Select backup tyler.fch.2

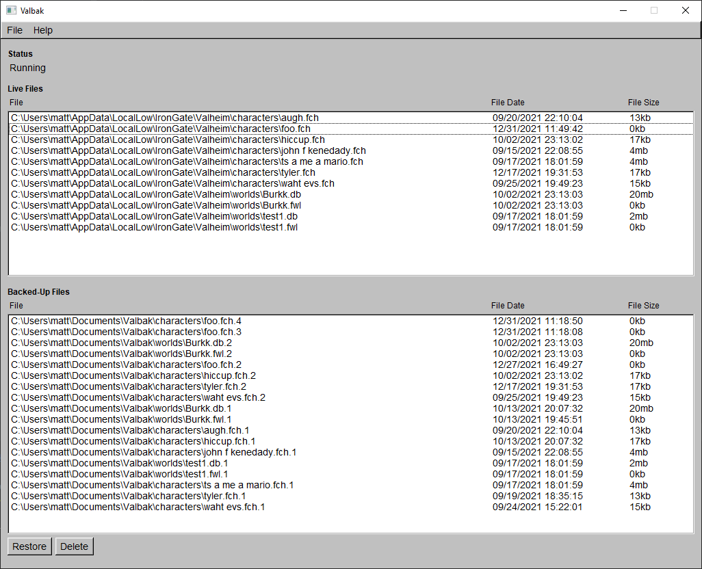[351, 386]
